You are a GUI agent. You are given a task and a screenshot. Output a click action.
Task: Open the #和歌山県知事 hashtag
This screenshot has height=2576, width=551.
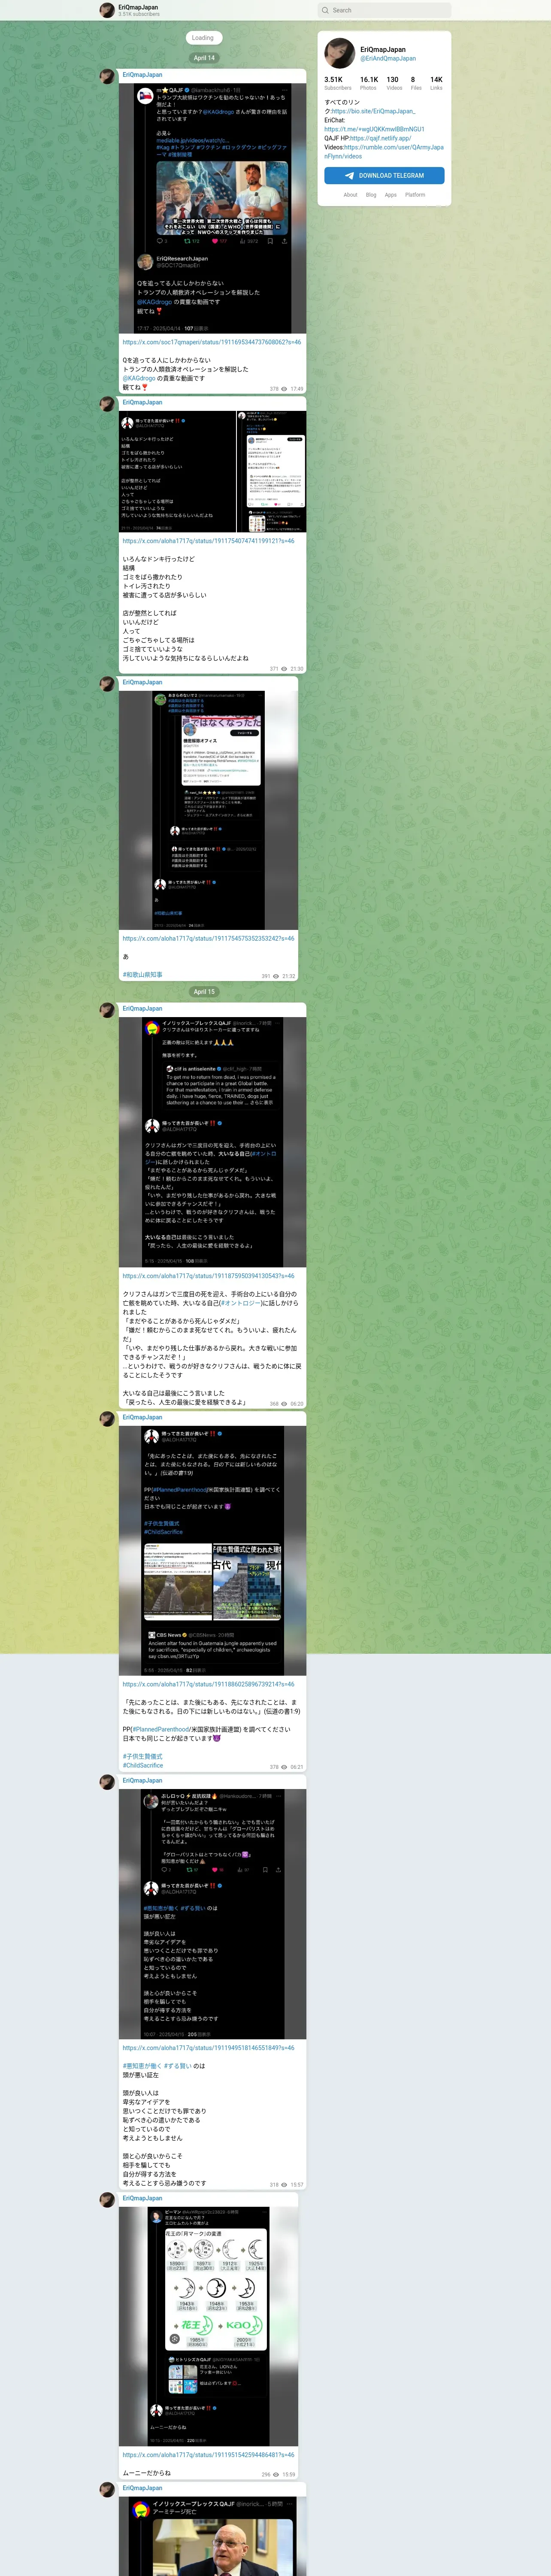coord(142,974)
